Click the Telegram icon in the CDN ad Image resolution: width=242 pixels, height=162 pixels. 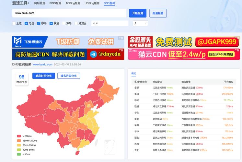click(94, 54)
